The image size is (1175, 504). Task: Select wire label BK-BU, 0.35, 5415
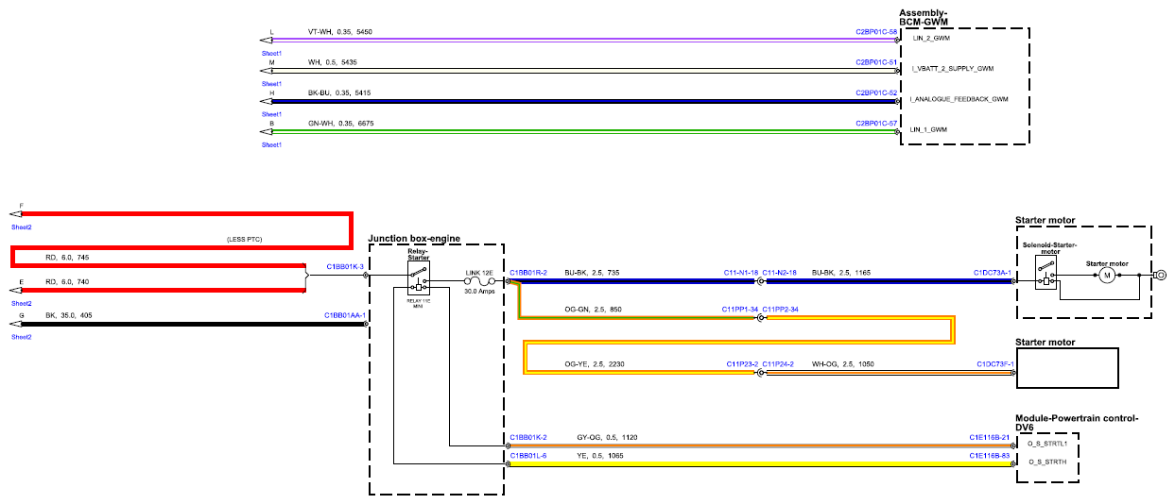339,92
